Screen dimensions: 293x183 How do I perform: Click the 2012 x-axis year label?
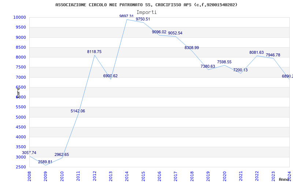(x=94, y=176)
